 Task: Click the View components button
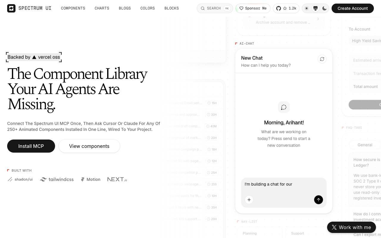coord(89,146)
